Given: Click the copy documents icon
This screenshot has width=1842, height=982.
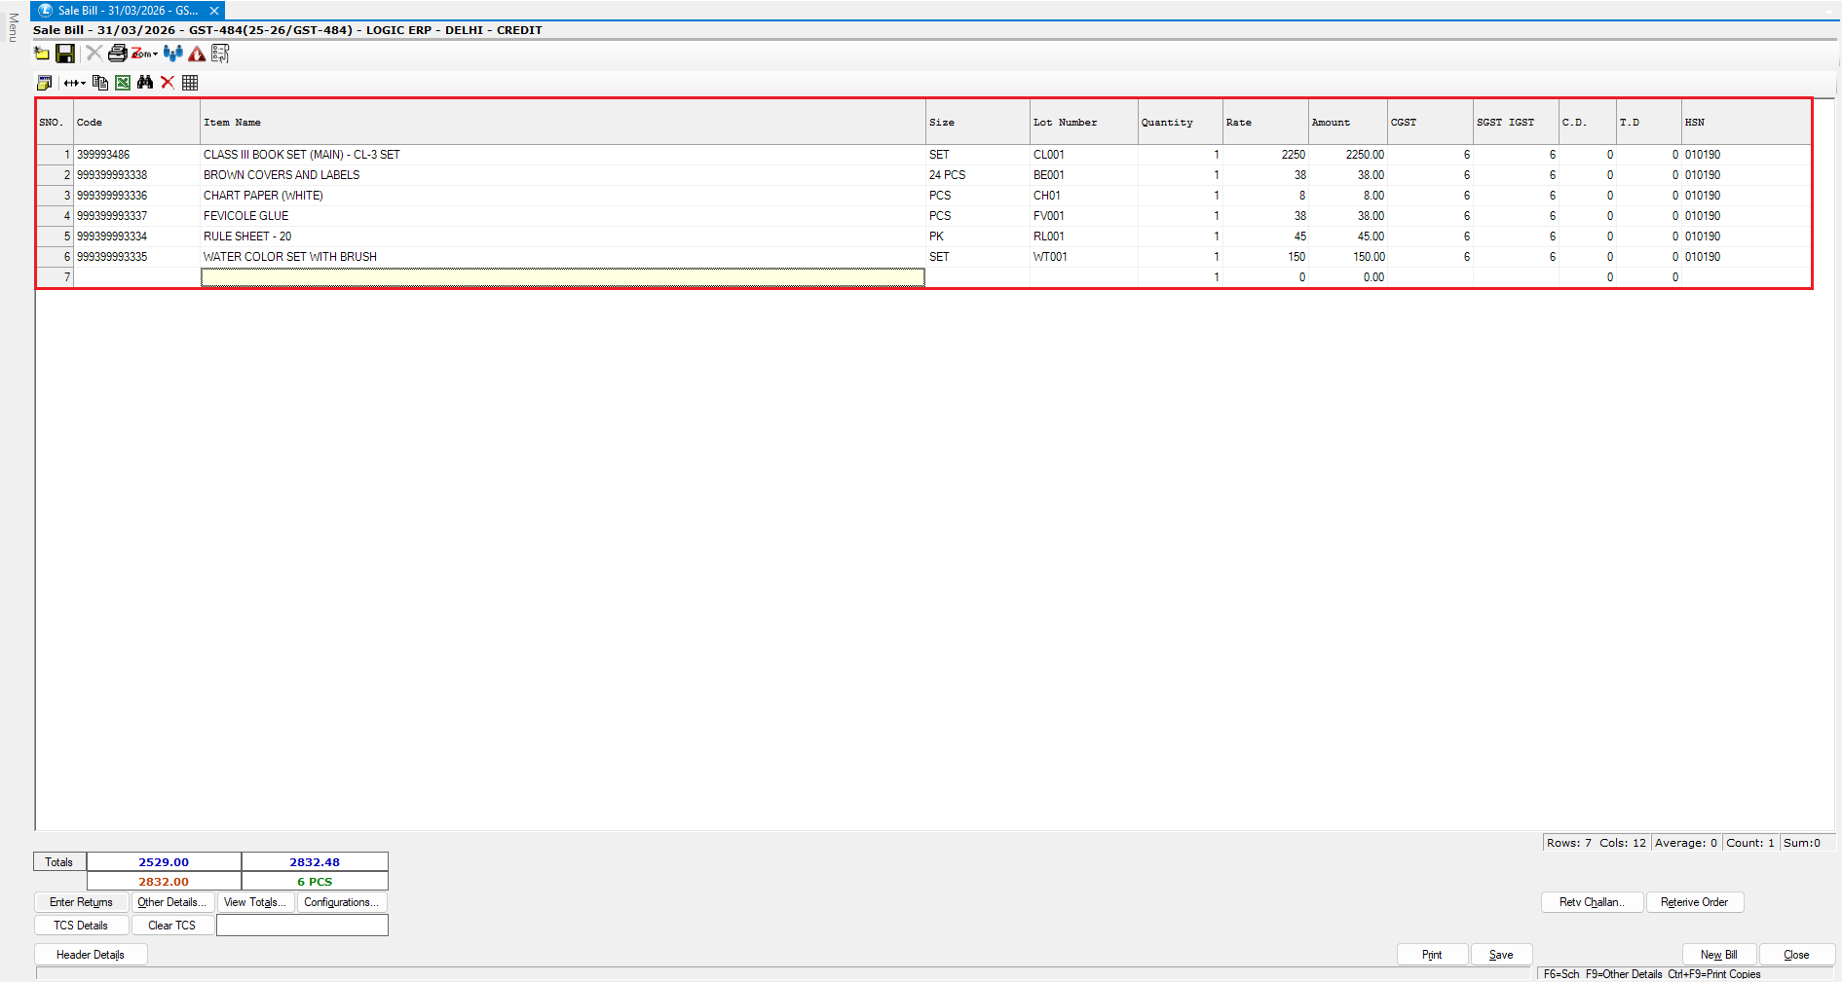Looking at the screenshot, I should point(100,83).
